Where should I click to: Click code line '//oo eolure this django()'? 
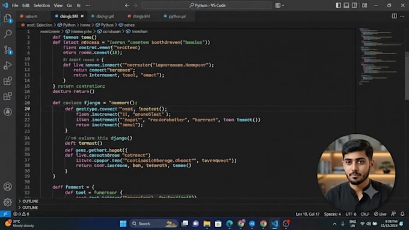click(98, 138)
